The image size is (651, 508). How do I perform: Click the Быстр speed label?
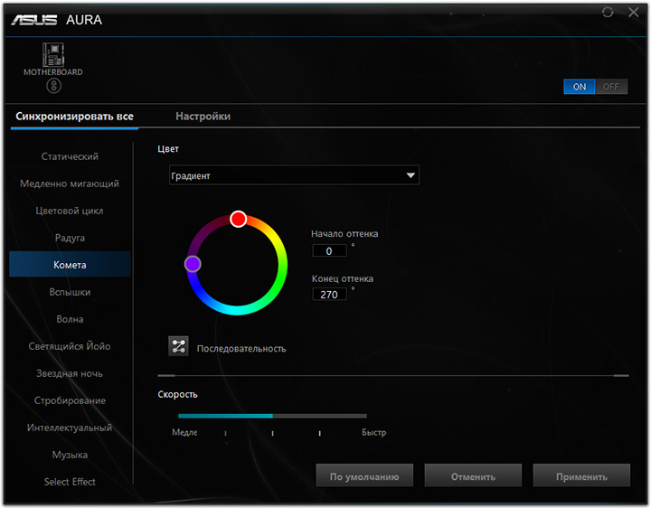pyautogui.click(x=373, y=432)
